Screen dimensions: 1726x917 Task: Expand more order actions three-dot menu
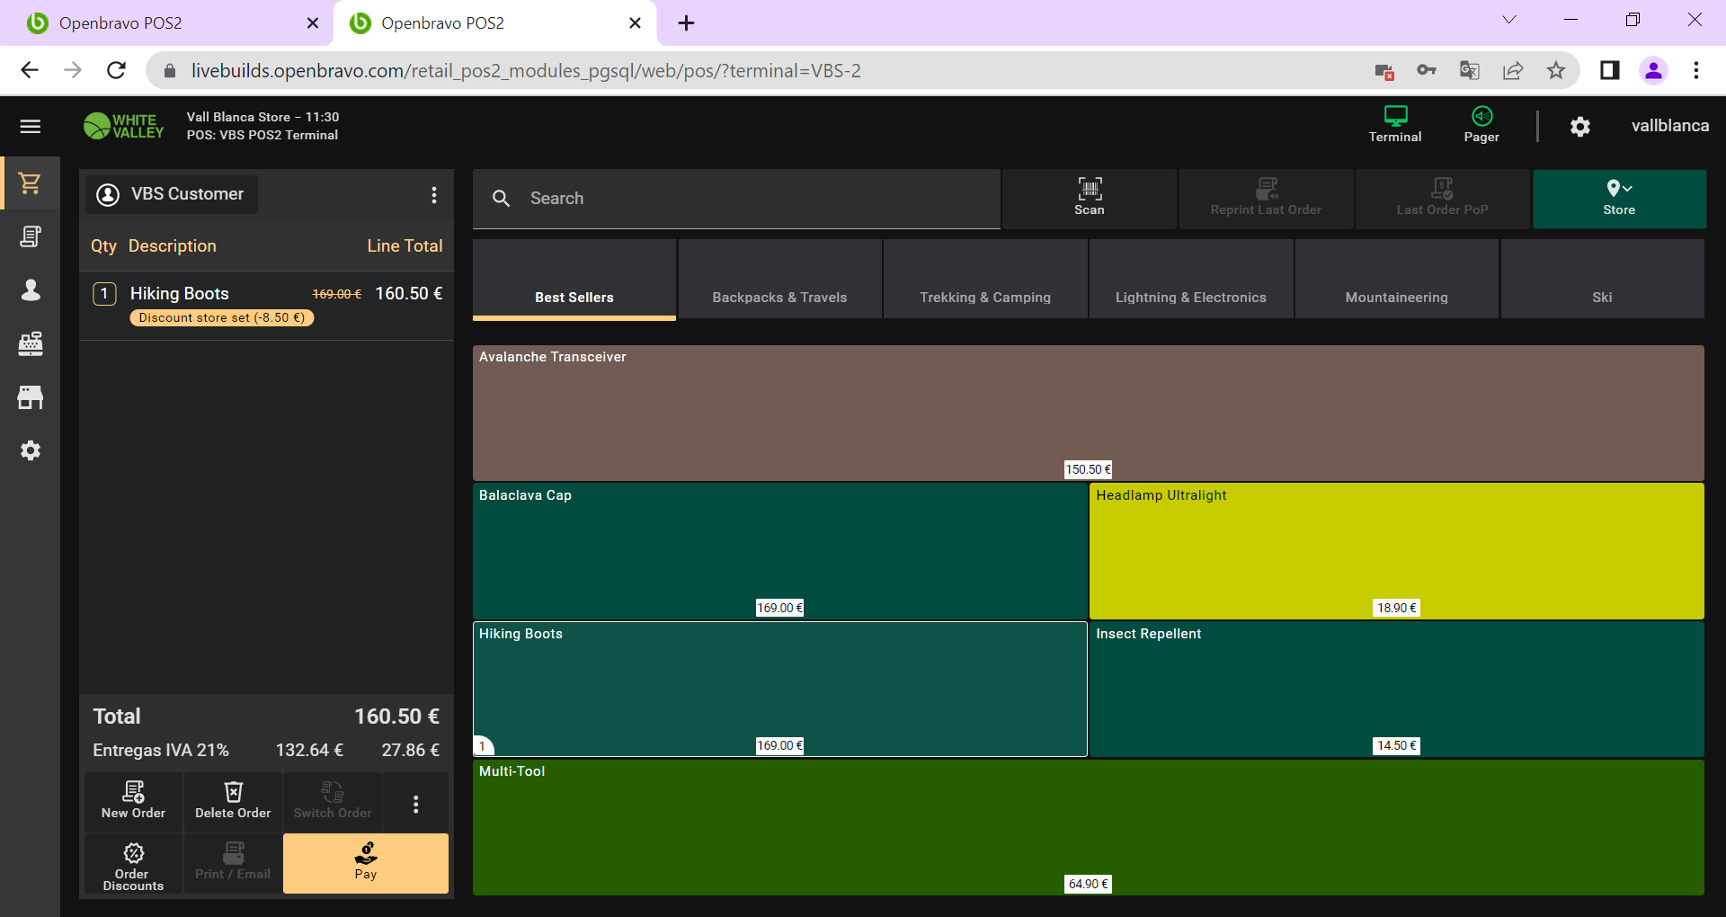tap(415, 804)
